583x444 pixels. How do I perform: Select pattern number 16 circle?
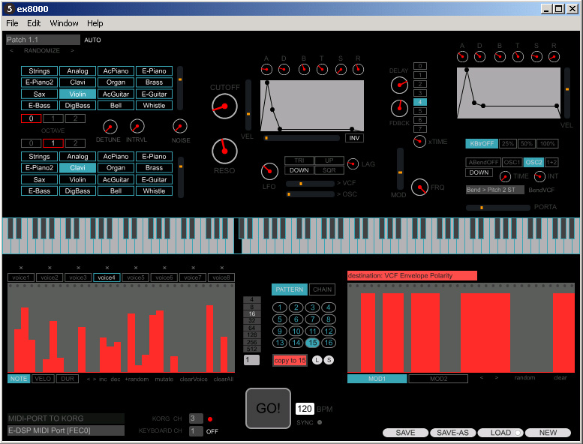(329, 343)
